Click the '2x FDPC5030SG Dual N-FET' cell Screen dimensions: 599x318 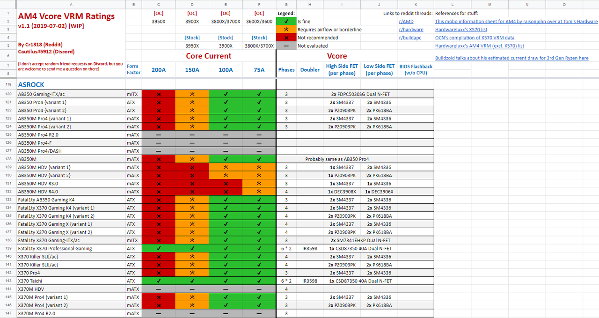pos(360,94)
